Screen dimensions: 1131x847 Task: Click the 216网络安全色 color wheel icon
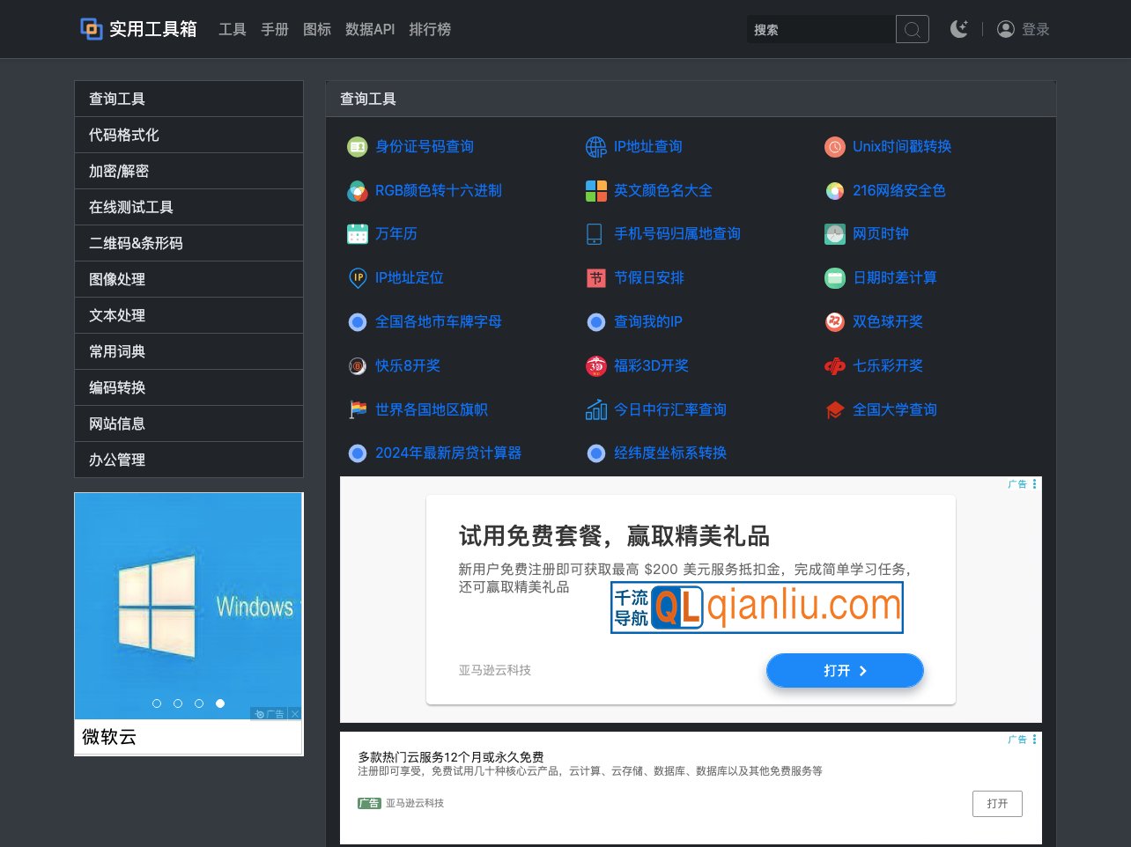pos(834,190)
